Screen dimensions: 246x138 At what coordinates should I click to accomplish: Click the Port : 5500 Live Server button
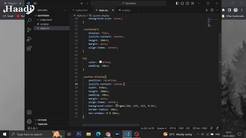click(x=200, y=128)
